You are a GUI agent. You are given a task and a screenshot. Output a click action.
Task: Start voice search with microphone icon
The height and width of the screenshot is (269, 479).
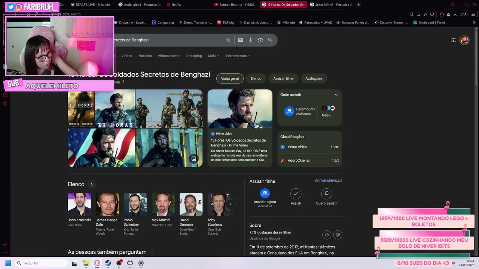point(250,40)
